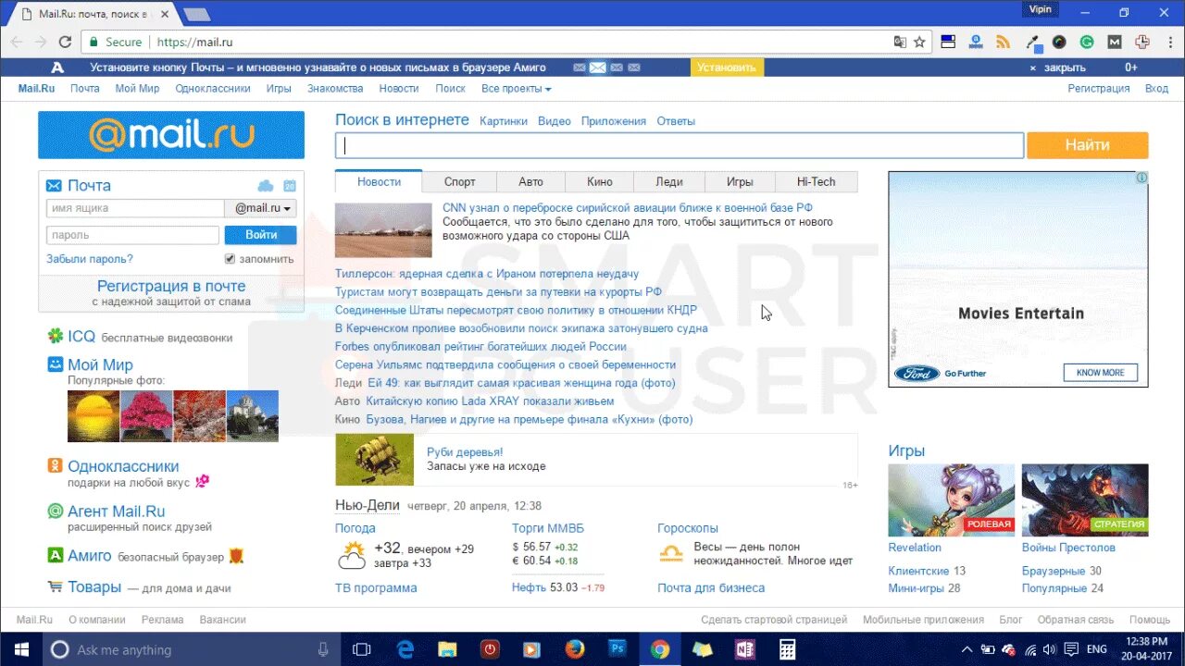Click the ТВ программа link
Viewport: 1185px width, 666px height.
tap(376, 588)
